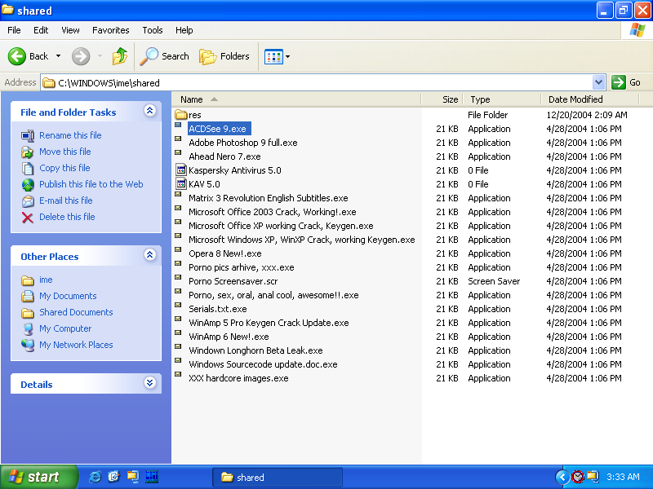Viewport: 653px width, 489px height.
Task: Click the Forward arrow icon
Action: (x=81, y=56)
